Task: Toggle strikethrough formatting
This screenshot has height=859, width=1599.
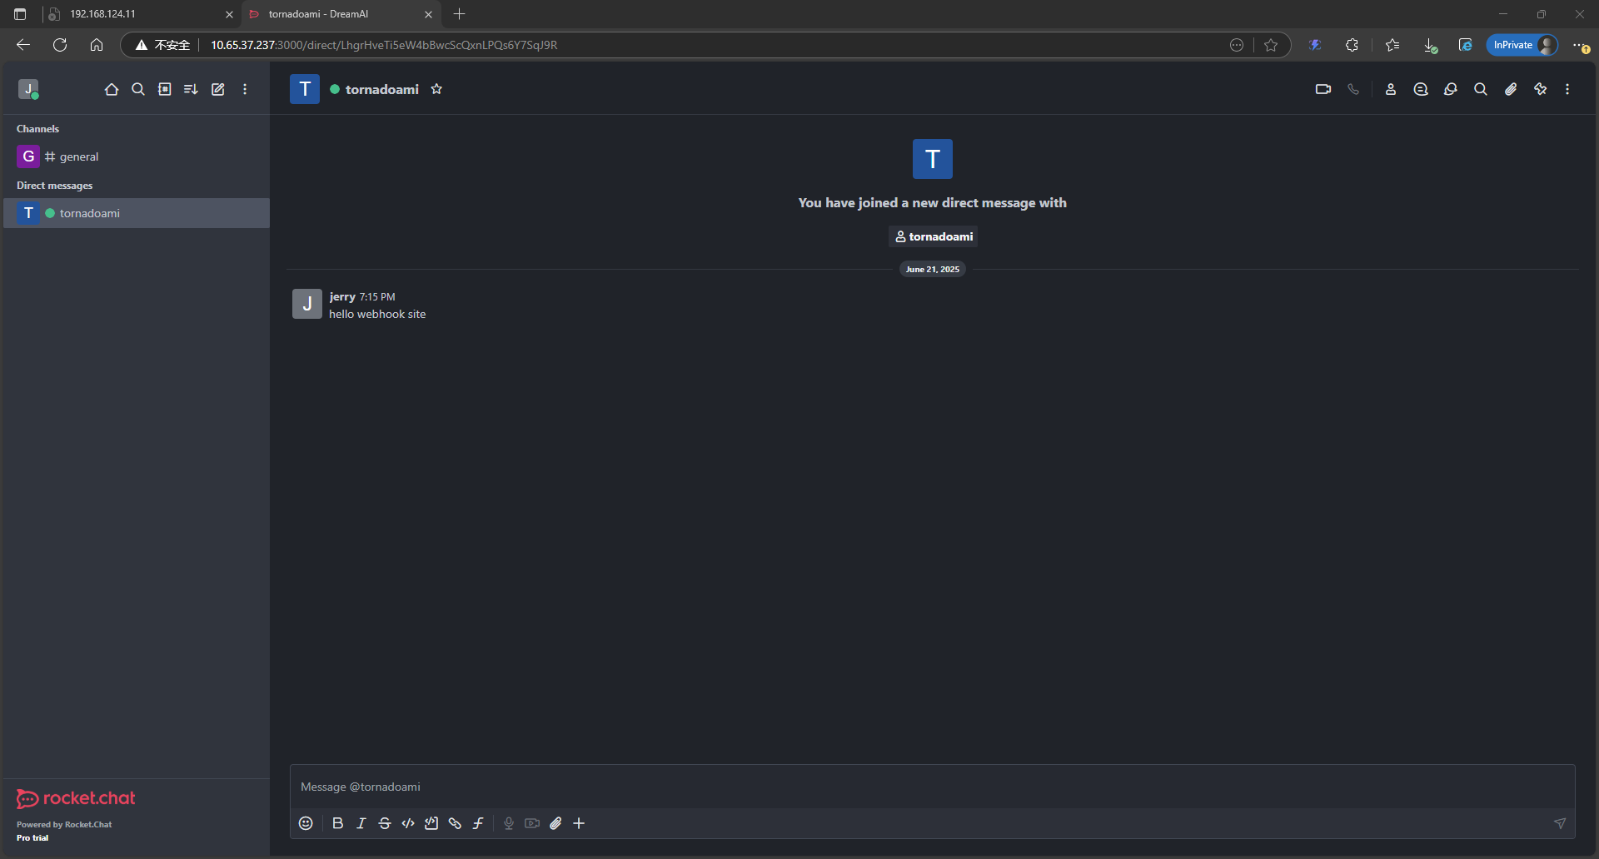Action: tap(385, 823)
